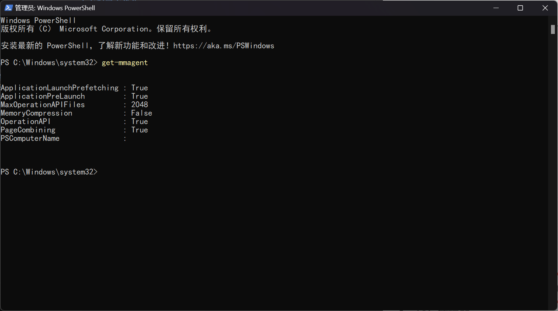Screen dimensions: 558x311
Task: Click the 管理员: Windows PowerShell window title
Action: (x=55, y=8)
